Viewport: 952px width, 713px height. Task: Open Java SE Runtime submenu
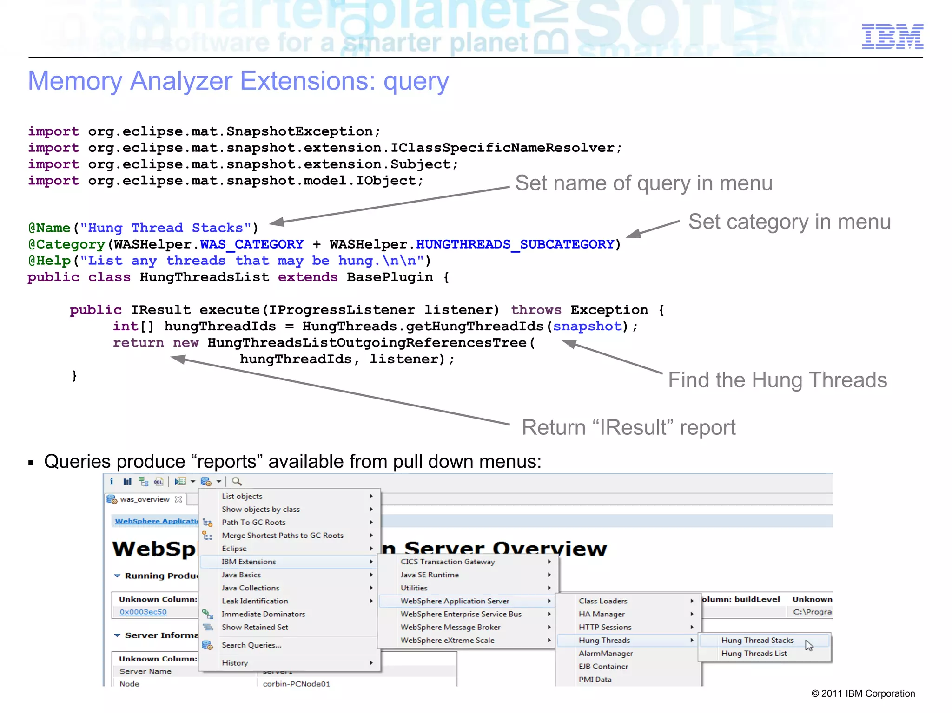[468, 575]
